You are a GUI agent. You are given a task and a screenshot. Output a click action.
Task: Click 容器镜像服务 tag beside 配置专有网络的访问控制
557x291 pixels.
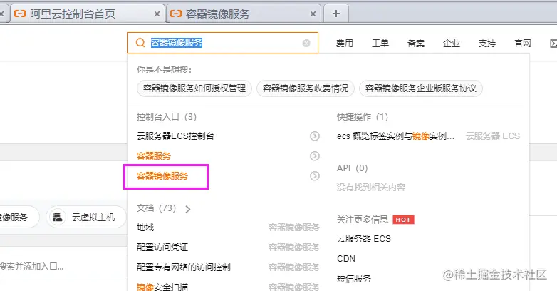tap(293, 267)
